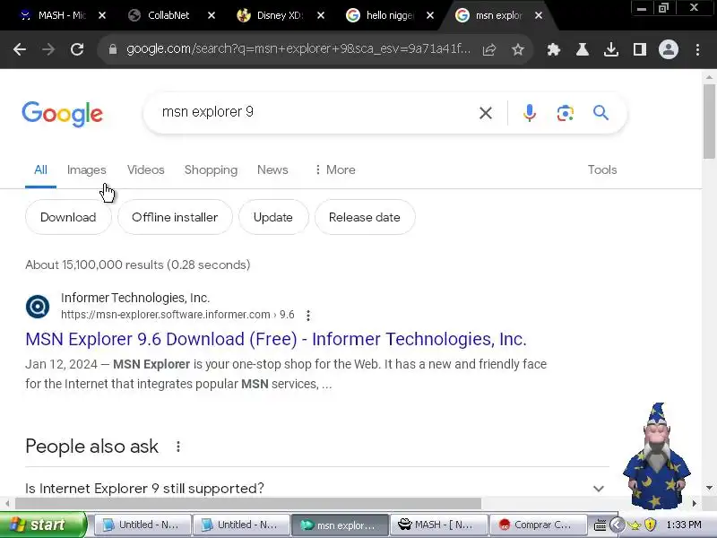Open the search Tools options

tap(602, 169)
